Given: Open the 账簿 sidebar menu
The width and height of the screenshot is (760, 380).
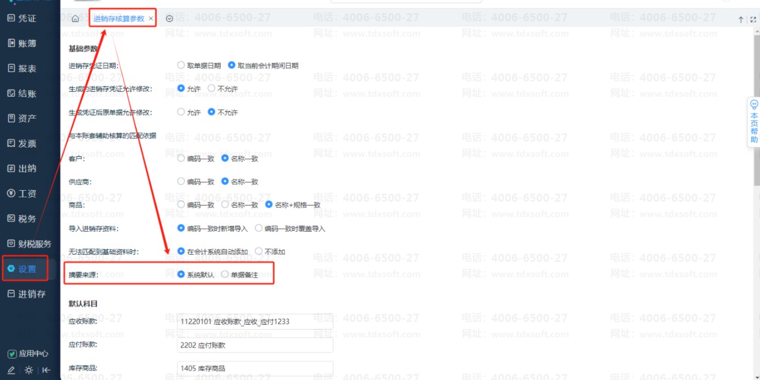Looking at the screenshot, I should click(22, 44).
